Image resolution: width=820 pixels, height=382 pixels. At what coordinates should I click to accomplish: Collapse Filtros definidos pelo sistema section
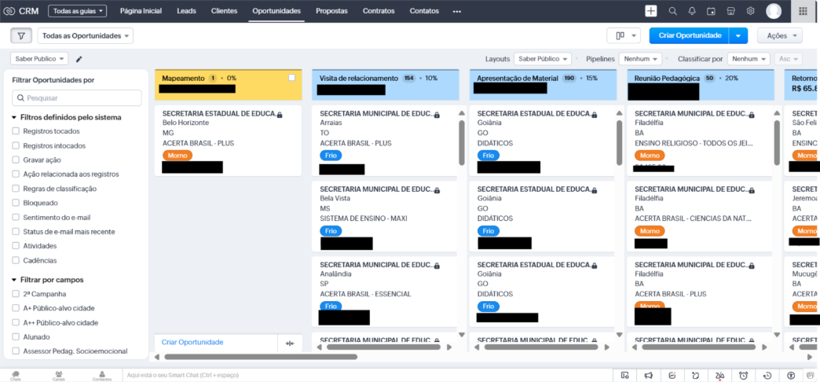click(14, 117)
